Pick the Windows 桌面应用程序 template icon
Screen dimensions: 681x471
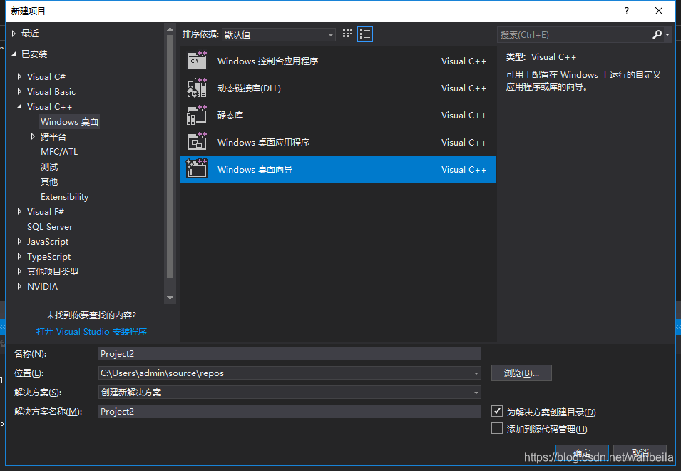[x=197, y=141]
